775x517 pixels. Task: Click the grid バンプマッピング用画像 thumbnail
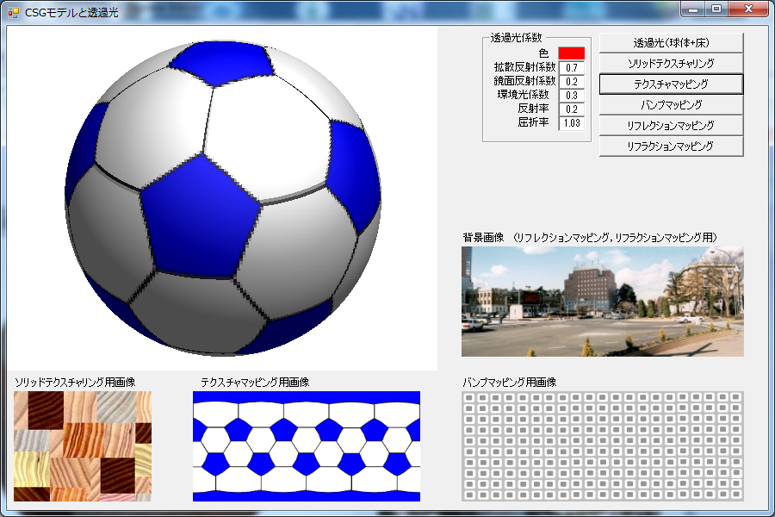coord(603,446)
